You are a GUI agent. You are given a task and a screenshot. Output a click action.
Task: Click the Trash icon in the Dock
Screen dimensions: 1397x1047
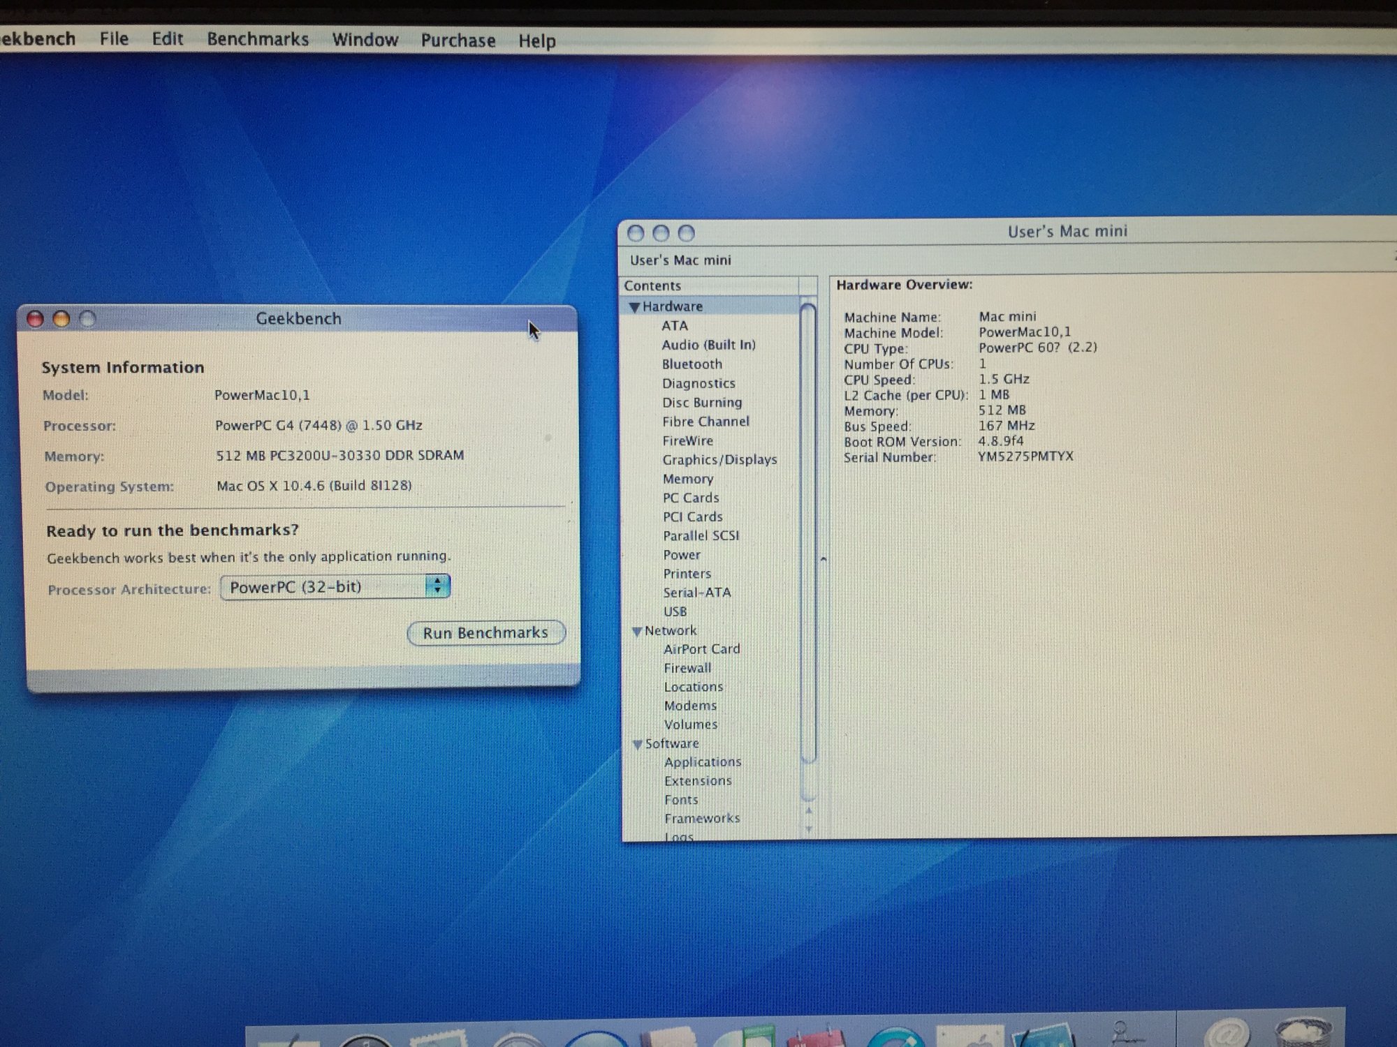click(x=1303, y=1034)
